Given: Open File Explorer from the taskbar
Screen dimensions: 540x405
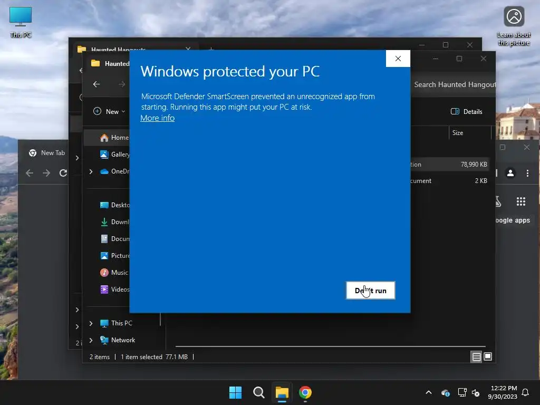Looking at the screenshot, I should tap(282, 392).
